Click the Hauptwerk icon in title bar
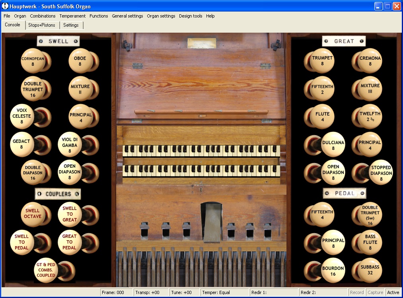 (x=5, y=6)
